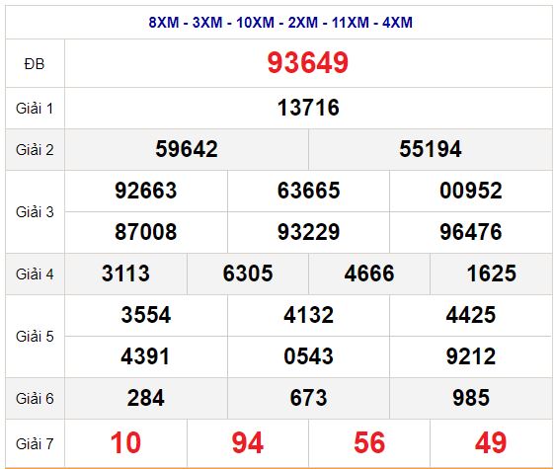The width and height of the screenshot is (555, 469).
Task: Select the Giải 1 number 13716
Action: pyautogui.click(x=308, y=108)
